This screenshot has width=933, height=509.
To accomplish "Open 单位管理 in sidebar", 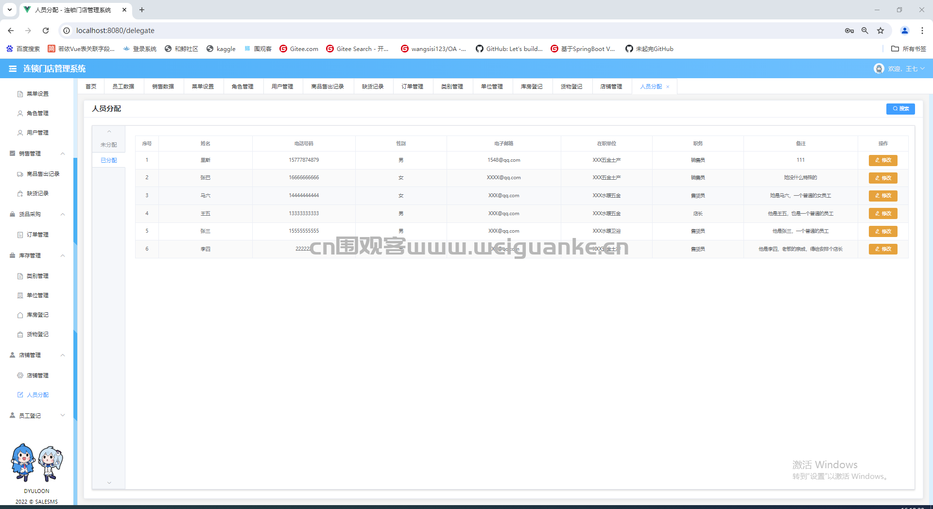I will [37, 295].
